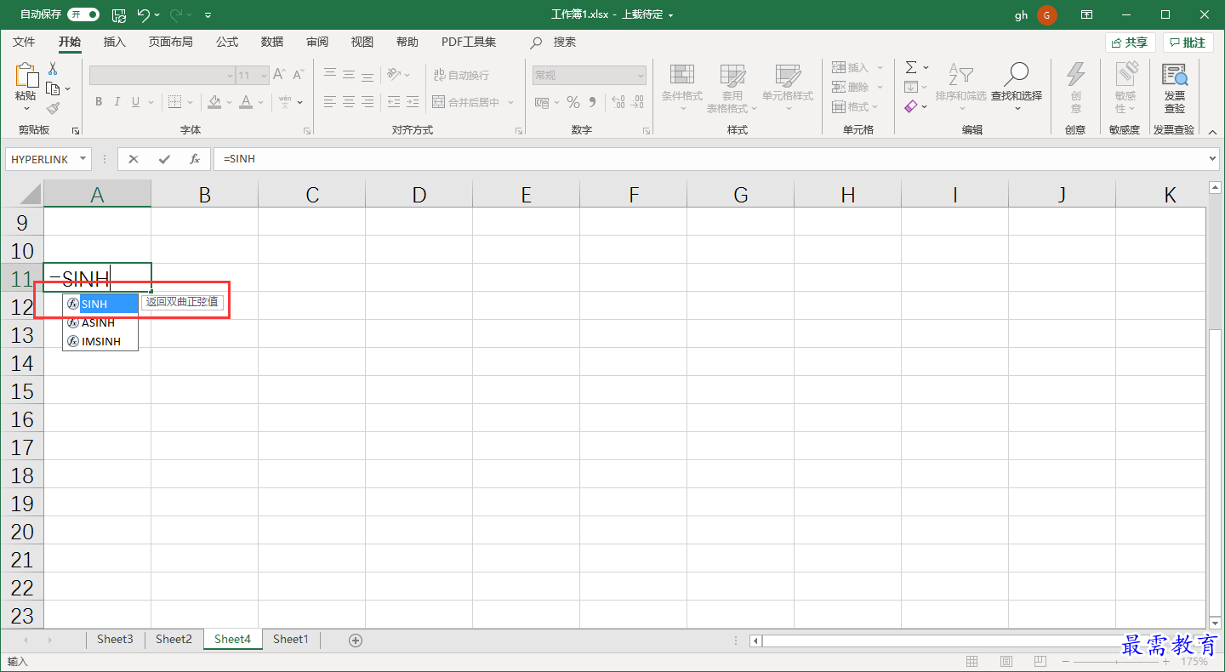Select ASINH from the autocomplete list
The height and width of the screenshot is (672, 1225).
(x=100, y=322)
